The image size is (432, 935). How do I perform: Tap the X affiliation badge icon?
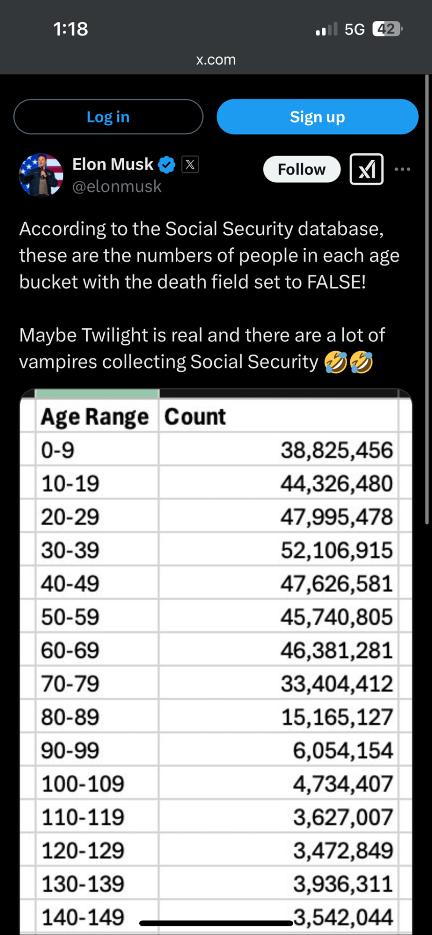tap(190, 165)
